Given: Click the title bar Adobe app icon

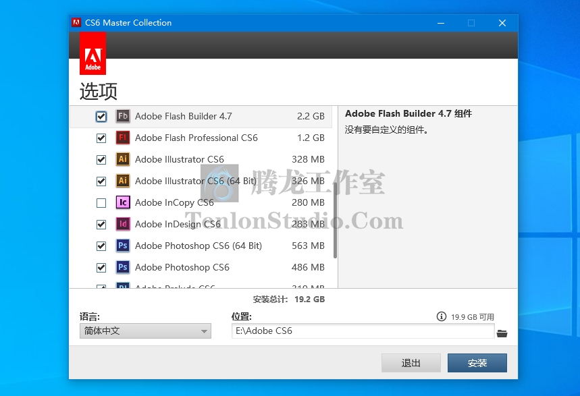Looking at the screenshot, I should tap(76, 22).
